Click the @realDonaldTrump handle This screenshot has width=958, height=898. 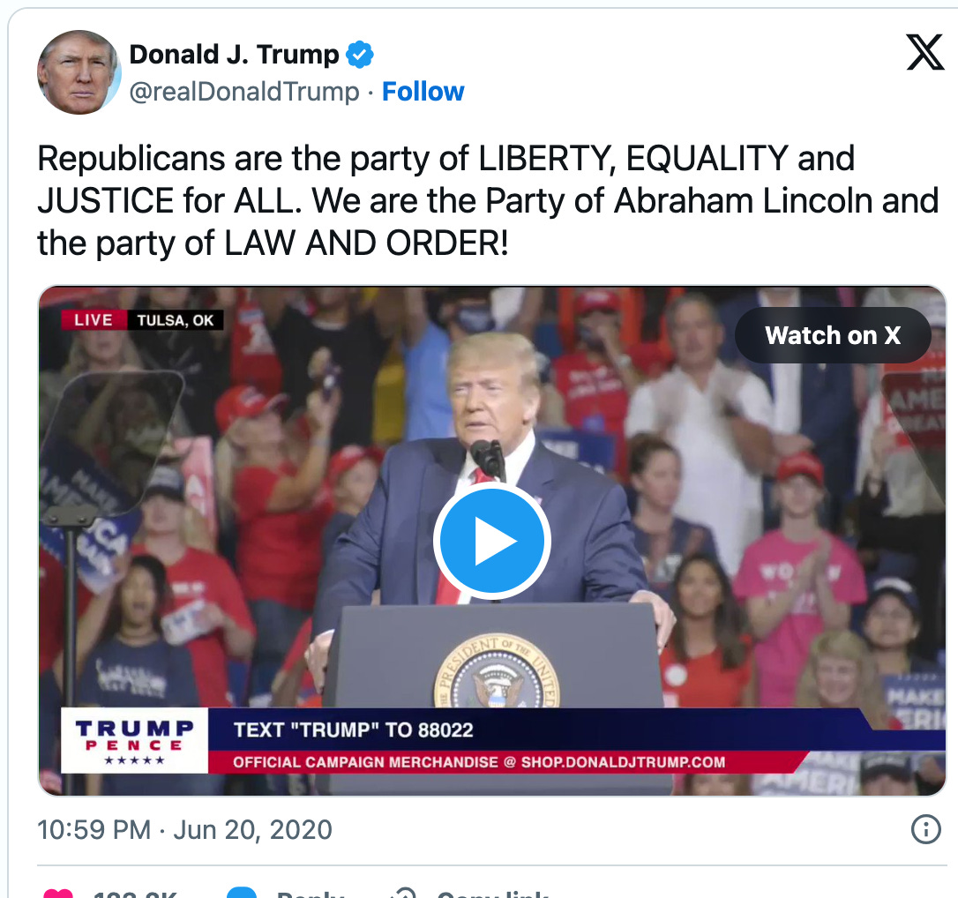pos(244,92)
